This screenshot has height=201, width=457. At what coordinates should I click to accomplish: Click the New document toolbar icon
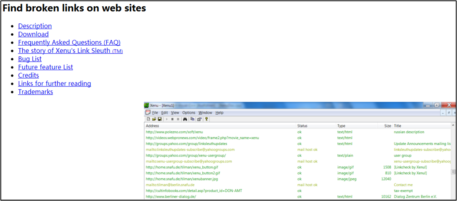(148, 119)
